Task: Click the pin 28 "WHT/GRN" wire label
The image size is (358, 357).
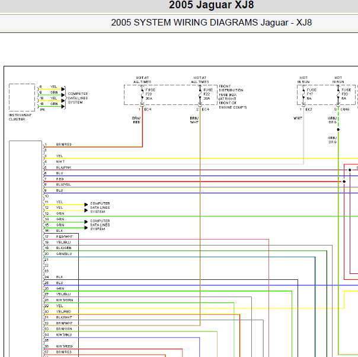Action: pyautogui.click(x=65, y=300)
